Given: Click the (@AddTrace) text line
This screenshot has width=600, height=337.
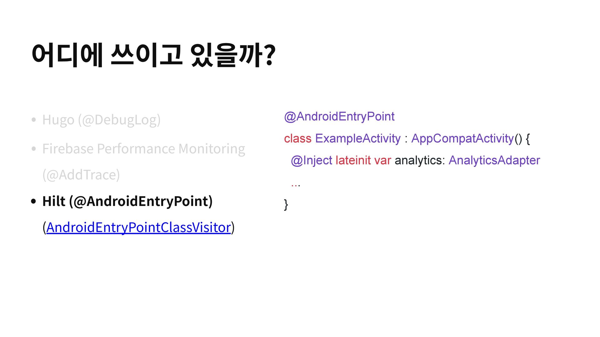Looking at the screenshot, I should point(81,175).
